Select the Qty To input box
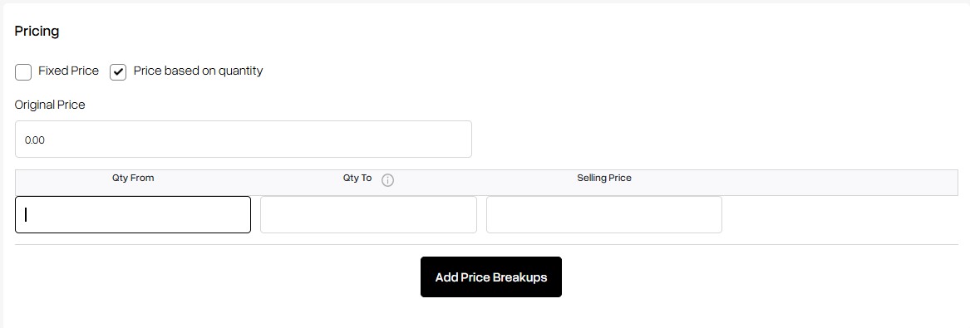 point(369,214)
